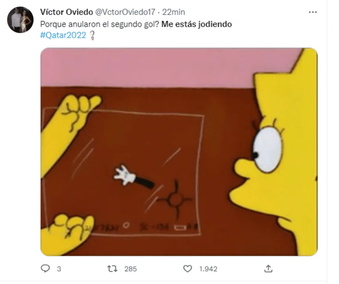Viewport: 339px width, 284px height.
Task: Open the Víctor Oviedo display name
Action: (x=66, y=12)
